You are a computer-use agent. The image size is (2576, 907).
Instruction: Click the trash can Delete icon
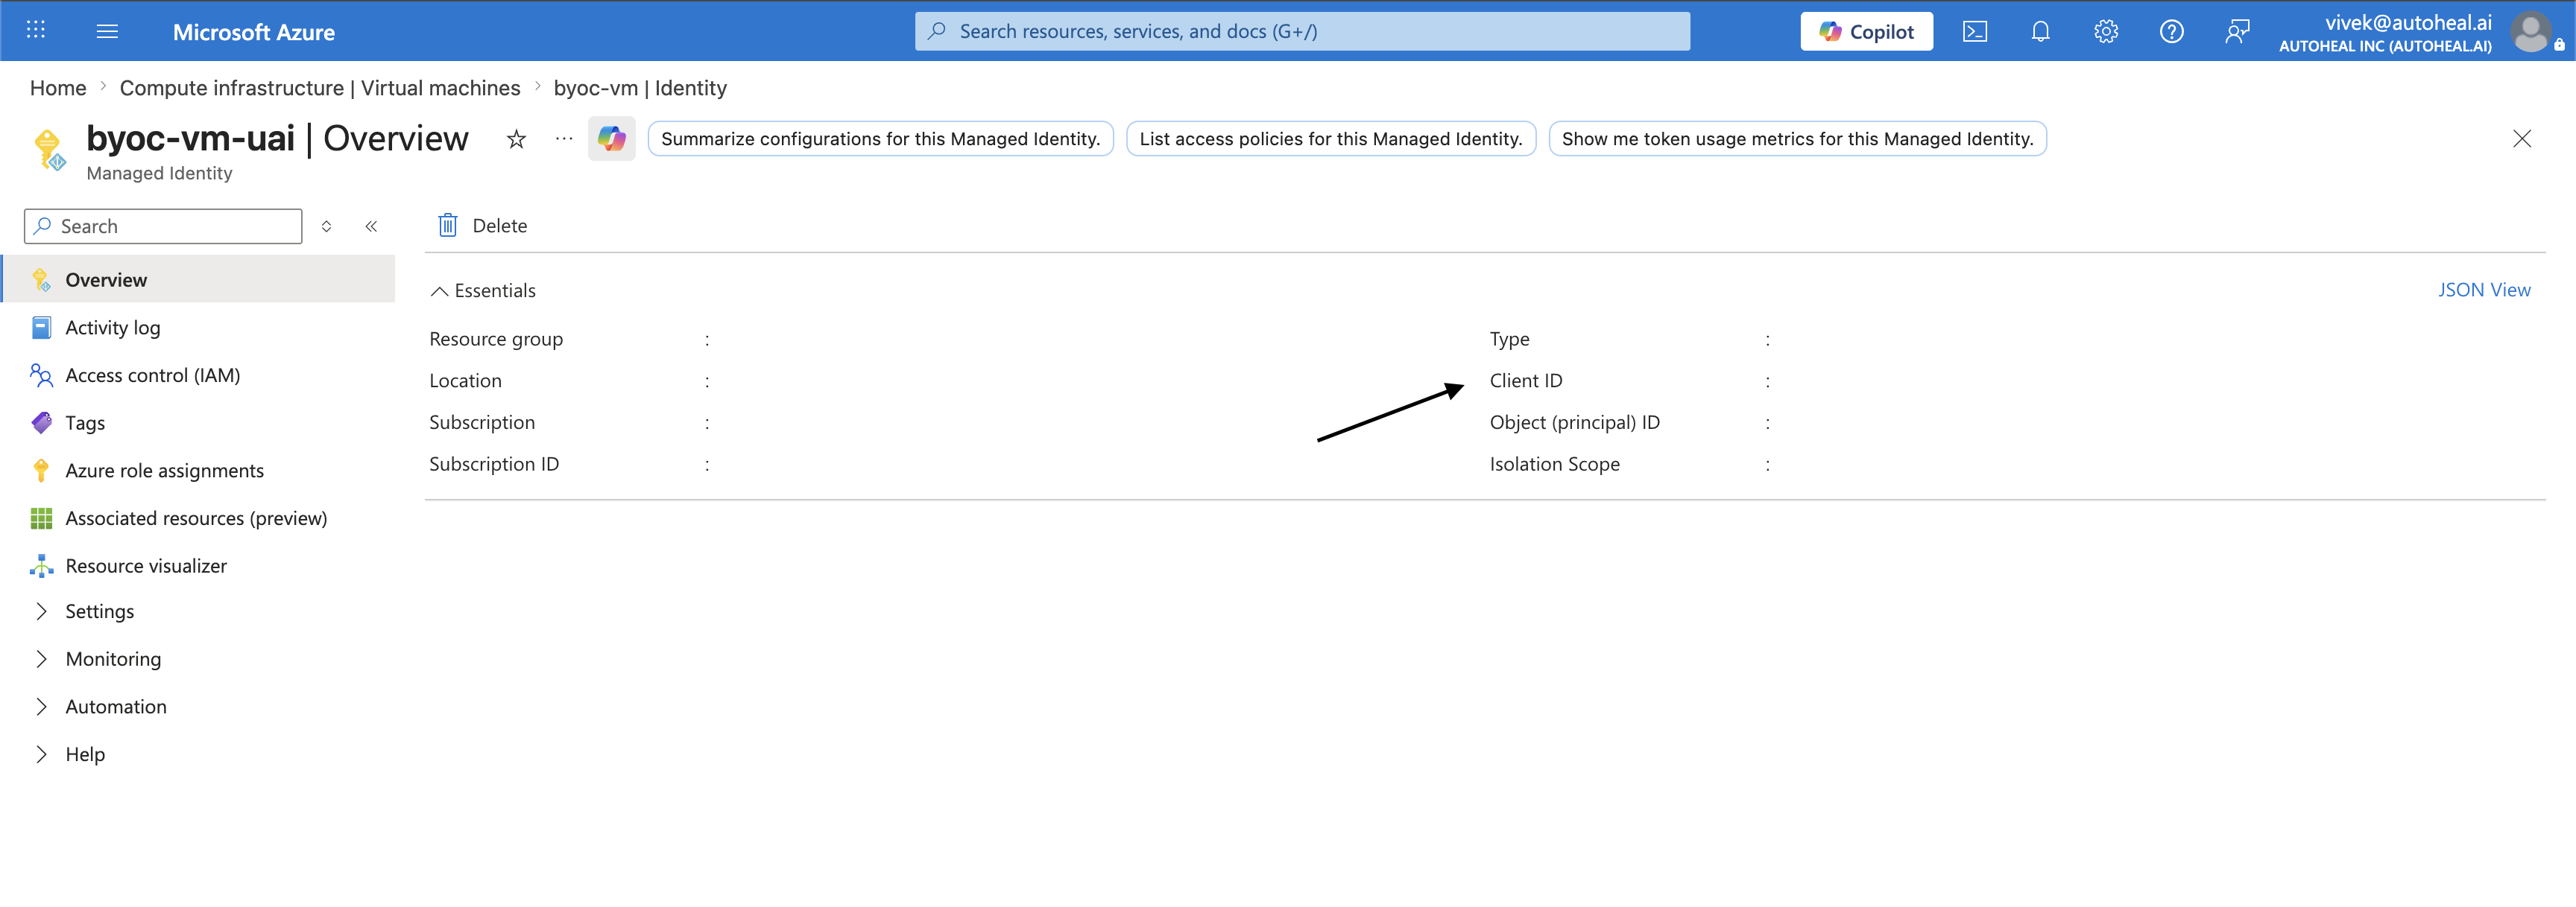pyautogui.click(x=448, y=225)
